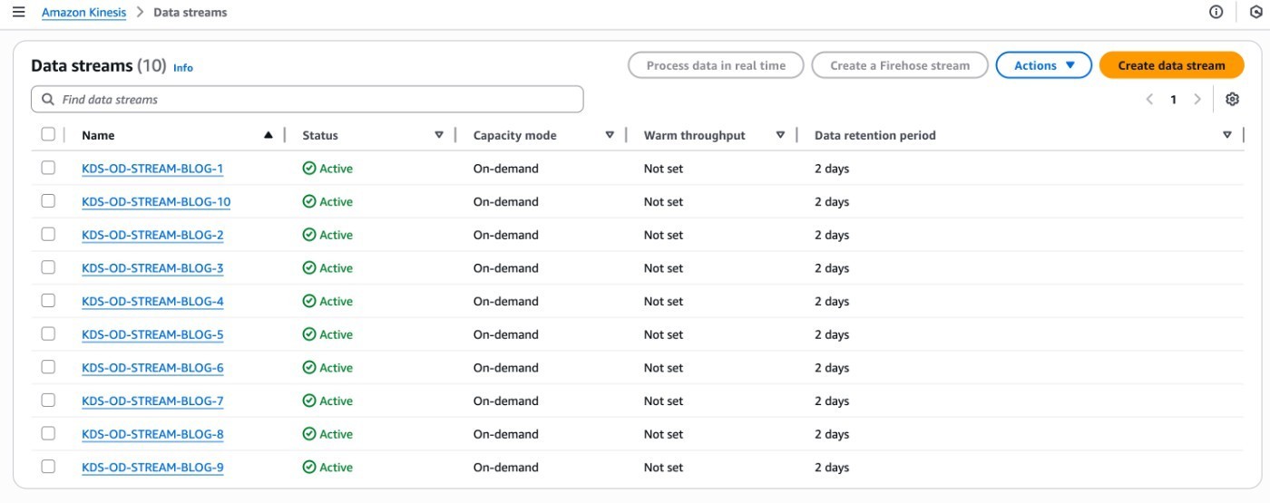The height and width of the screenshot is (503, 1270).
Task: Click the info circle icon top right
Action: pyautogui.click(x=1216, y=12)
